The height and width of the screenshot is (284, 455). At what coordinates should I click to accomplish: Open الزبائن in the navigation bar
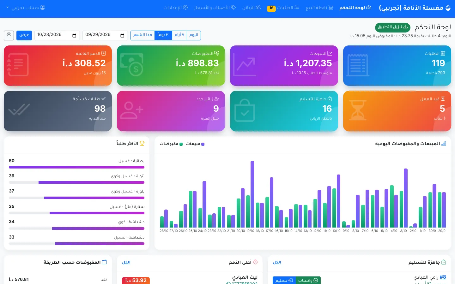click(x=252, y=8)
